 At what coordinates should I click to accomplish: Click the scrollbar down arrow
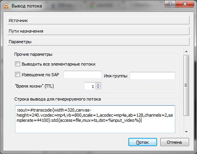[186, 132]
